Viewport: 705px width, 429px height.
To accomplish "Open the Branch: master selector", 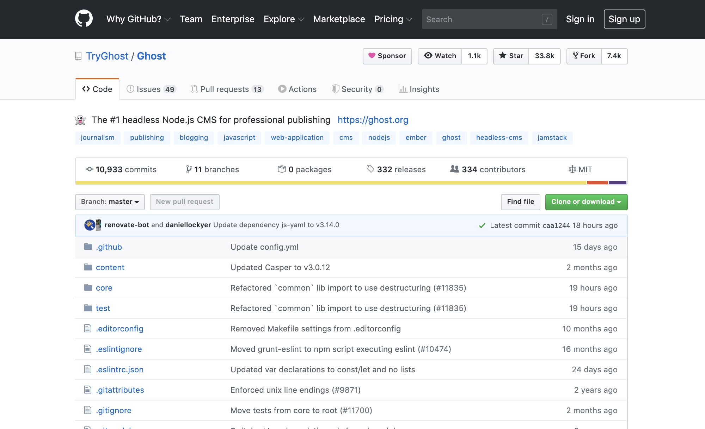I will coord(110,202).
